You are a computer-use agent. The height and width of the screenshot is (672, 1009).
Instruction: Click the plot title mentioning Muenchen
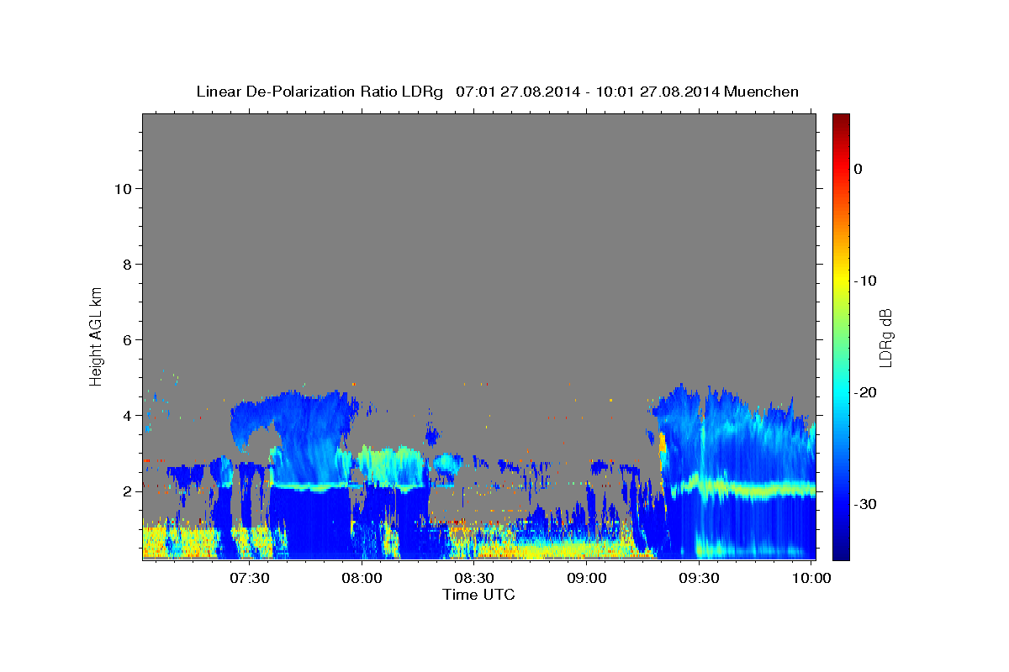pyautogui.click(x=497, y=92)
